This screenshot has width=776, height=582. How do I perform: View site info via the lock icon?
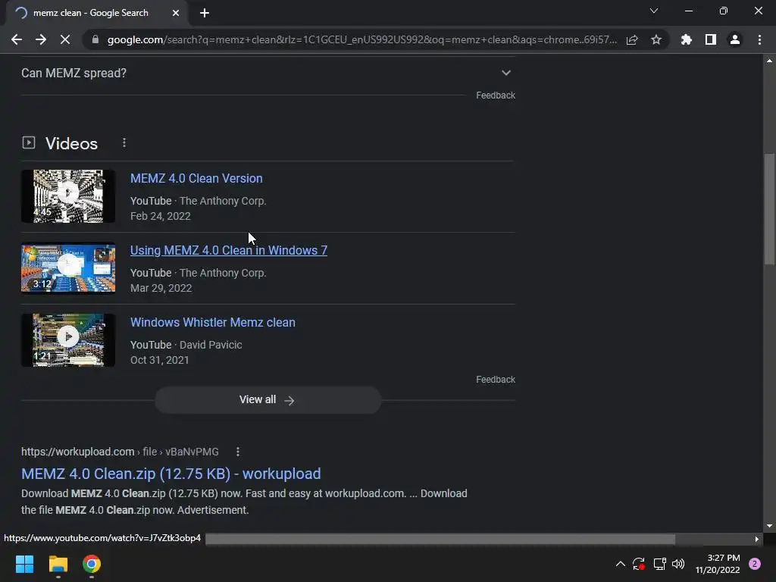tap(95, 39)
